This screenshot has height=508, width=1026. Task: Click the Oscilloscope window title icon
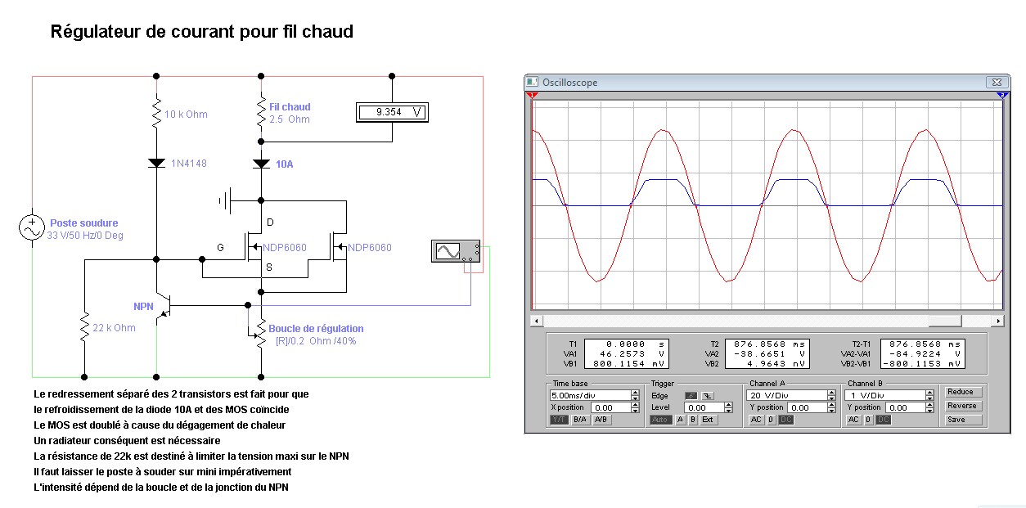(533, 82)
